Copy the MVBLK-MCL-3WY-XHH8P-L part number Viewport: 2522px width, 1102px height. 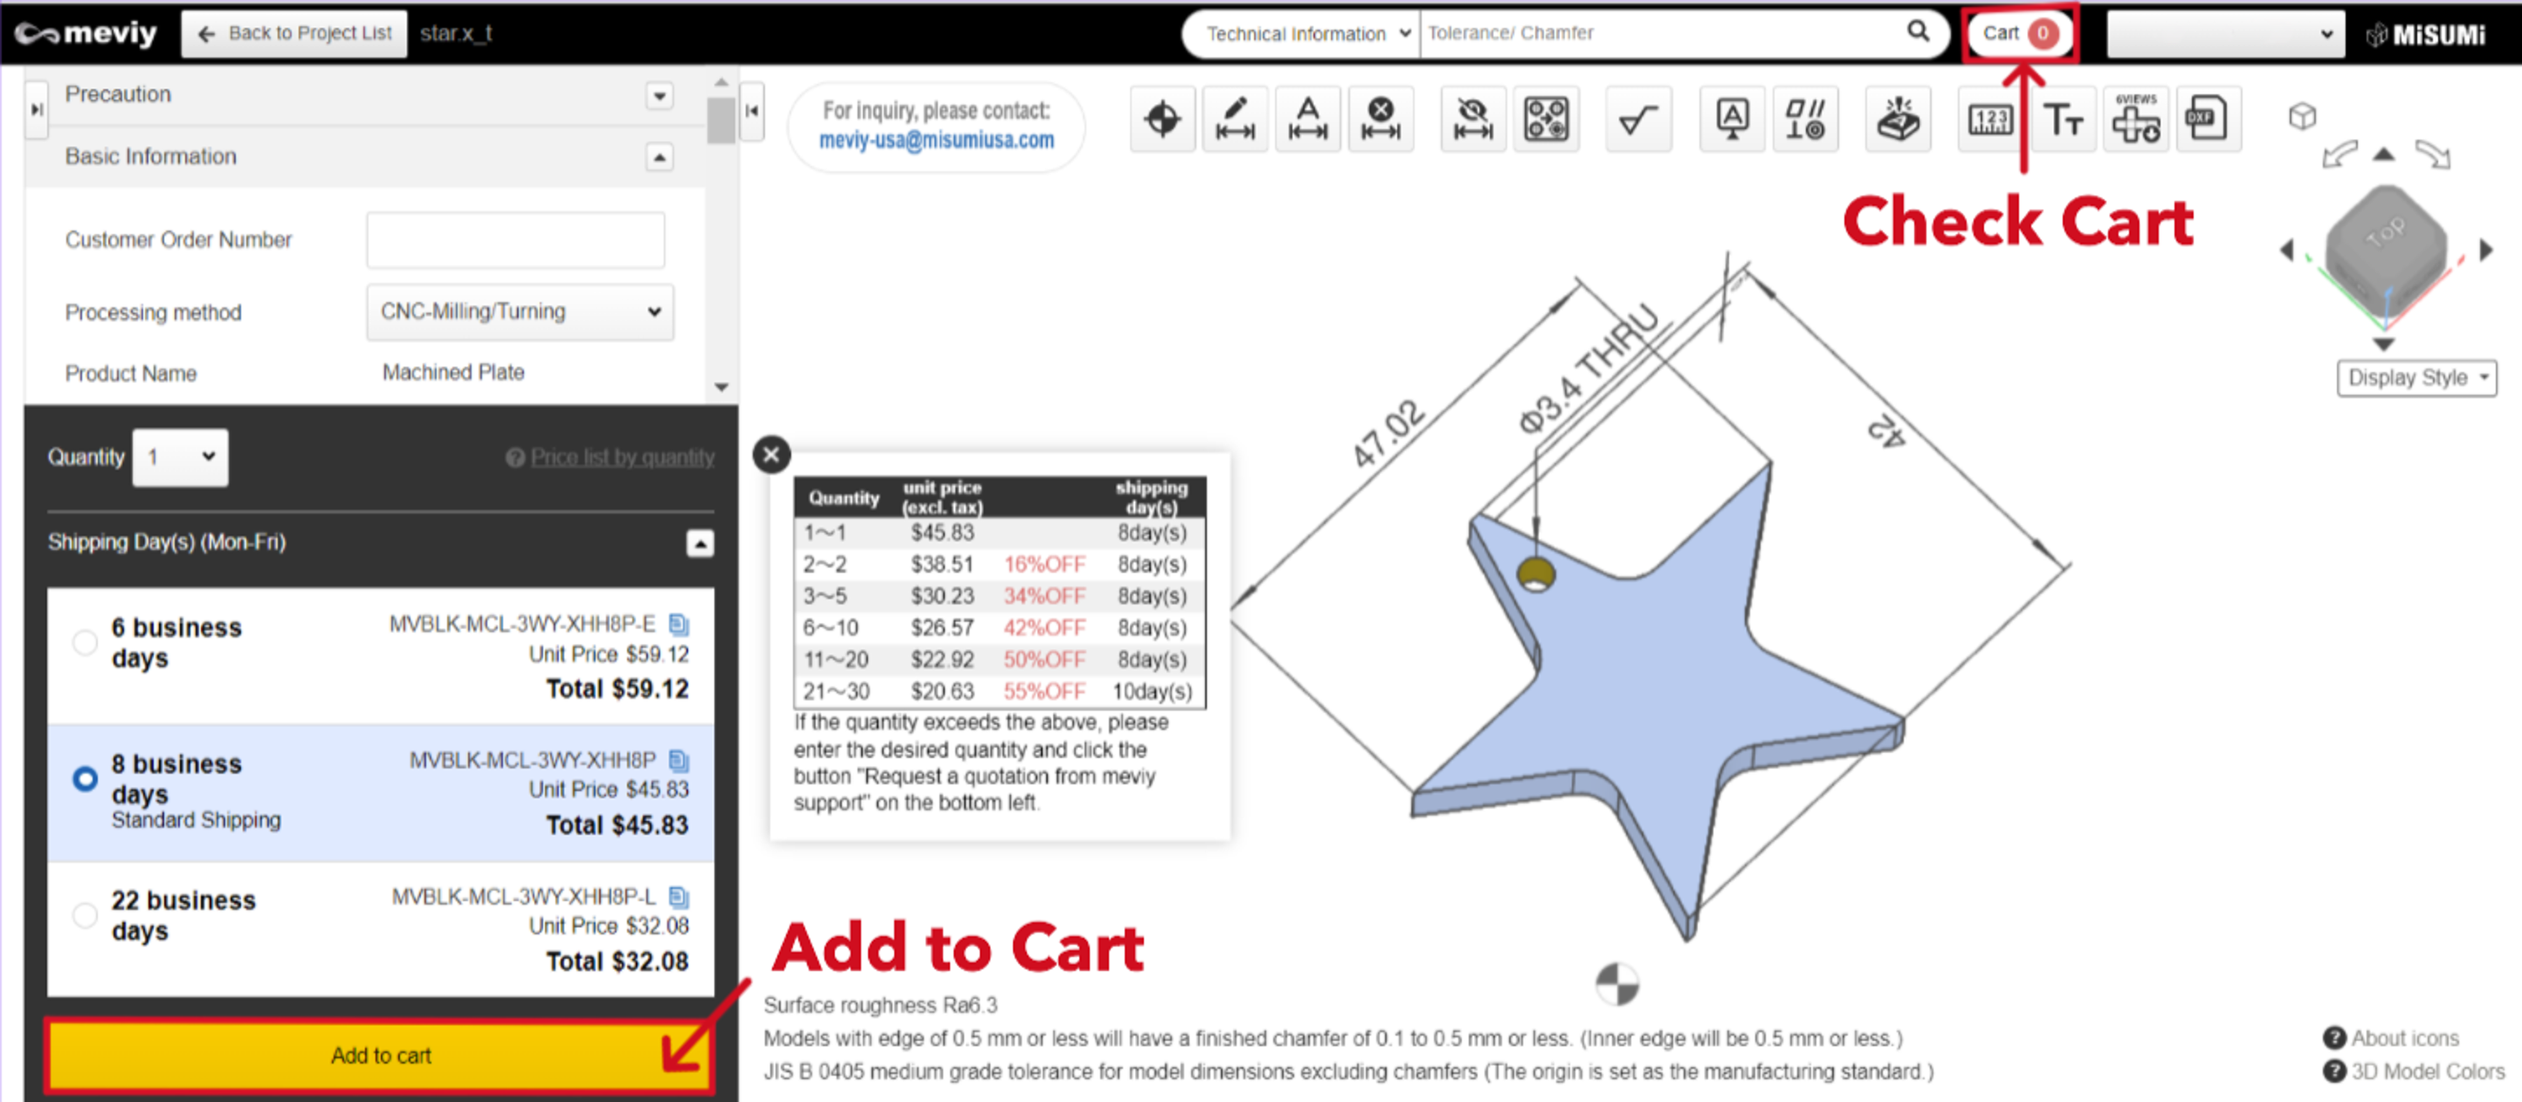tap(679, 896)
